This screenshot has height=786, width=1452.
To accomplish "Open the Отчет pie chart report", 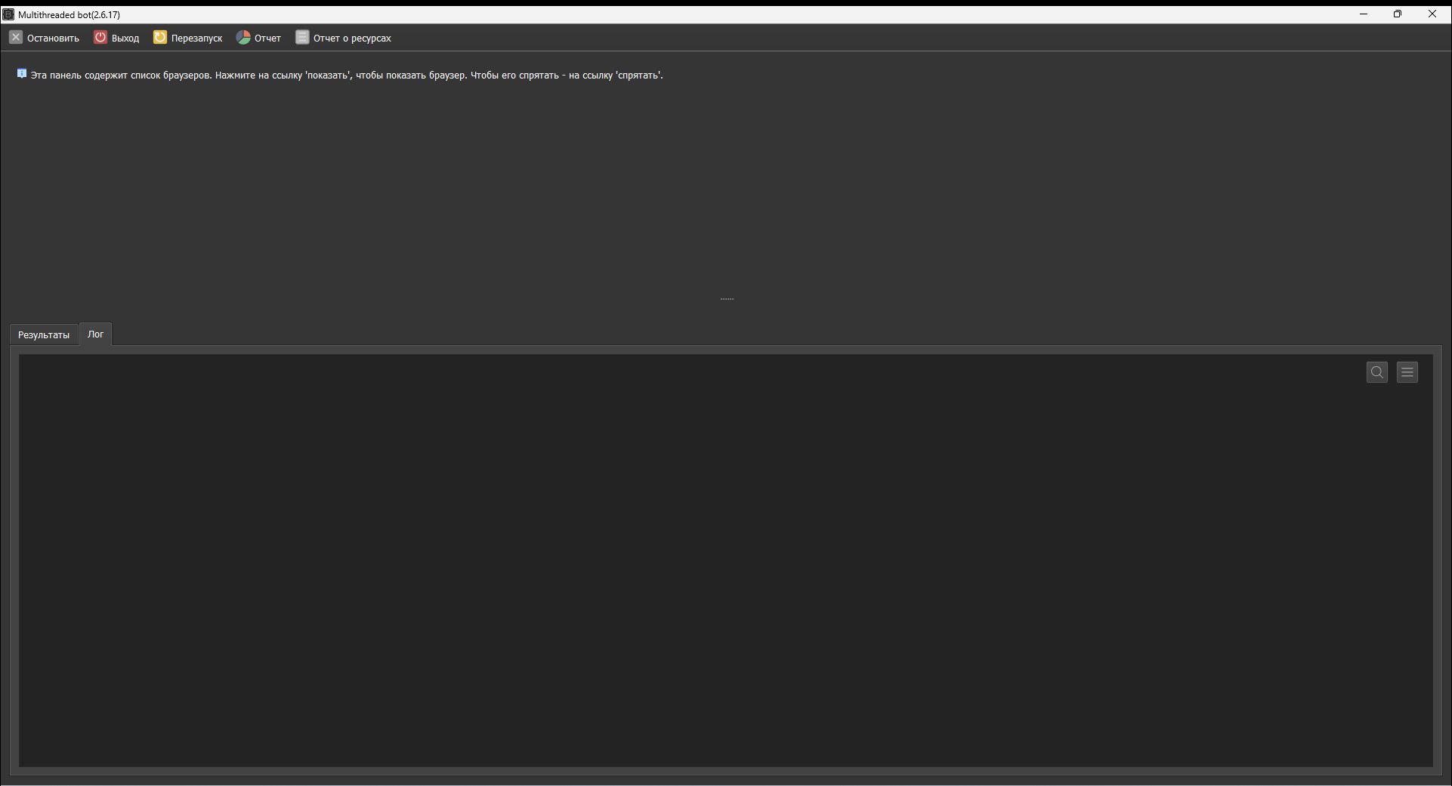I will click(x=243, y=38).
